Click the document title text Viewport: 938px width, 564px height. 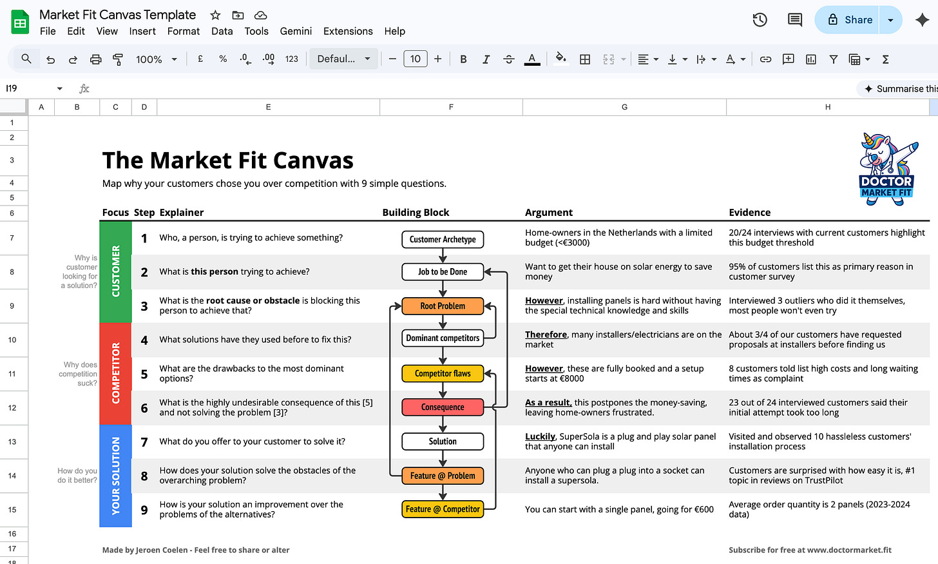pyautogui.click(x=117, y=15)
